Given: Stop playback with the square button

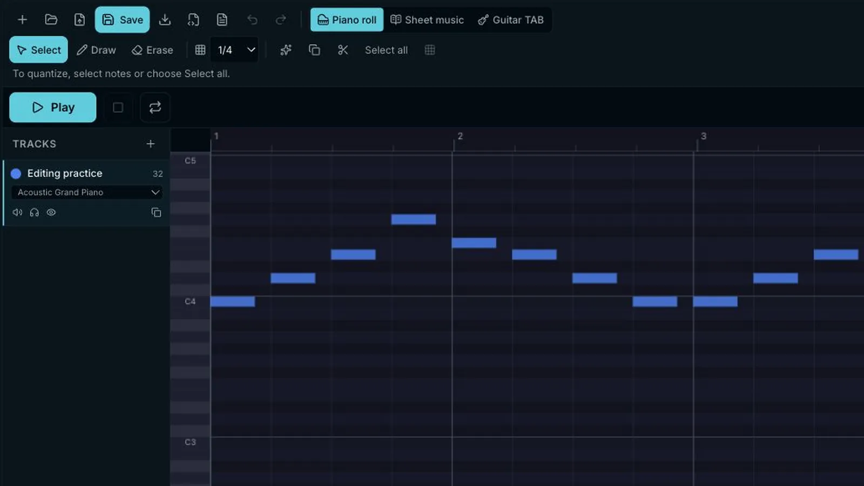Looking at the screenshot, I should point(118,107).
